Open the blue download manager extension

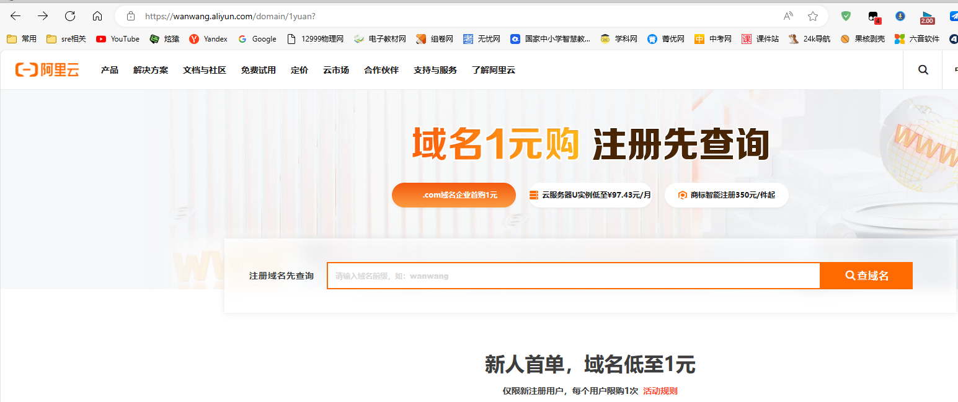900,16
